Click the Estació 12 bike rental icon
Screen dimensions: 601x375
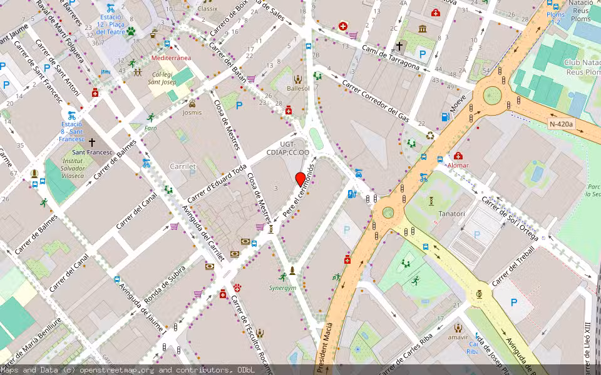pos(111,8)
